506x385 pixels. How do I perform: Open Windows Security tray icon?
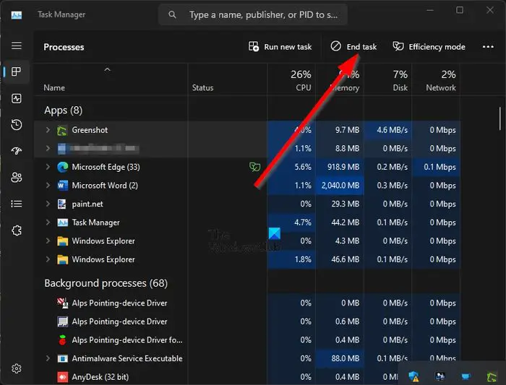click(x=413, y=376)
